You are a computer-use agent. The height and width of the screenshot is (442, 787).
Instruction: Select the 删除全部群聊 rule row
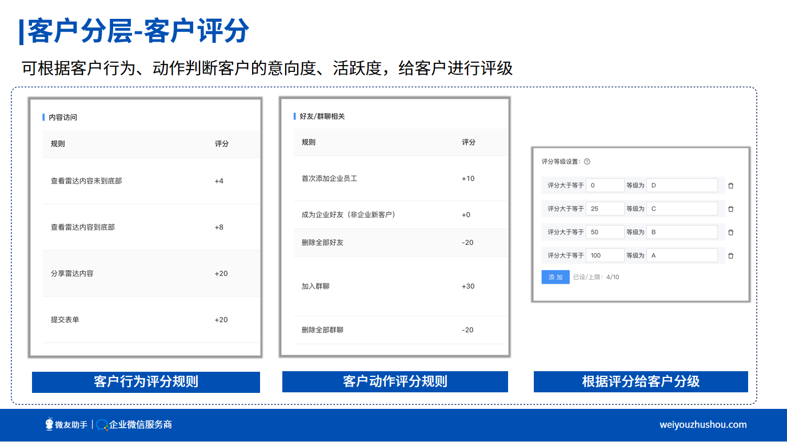coord(400,330)
